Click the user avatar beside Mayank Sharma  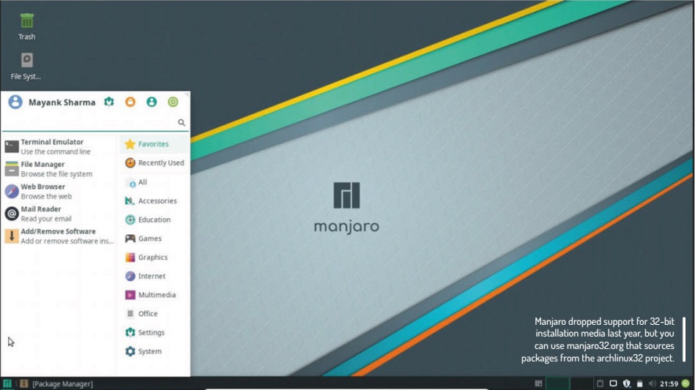[x=15, y=102]
